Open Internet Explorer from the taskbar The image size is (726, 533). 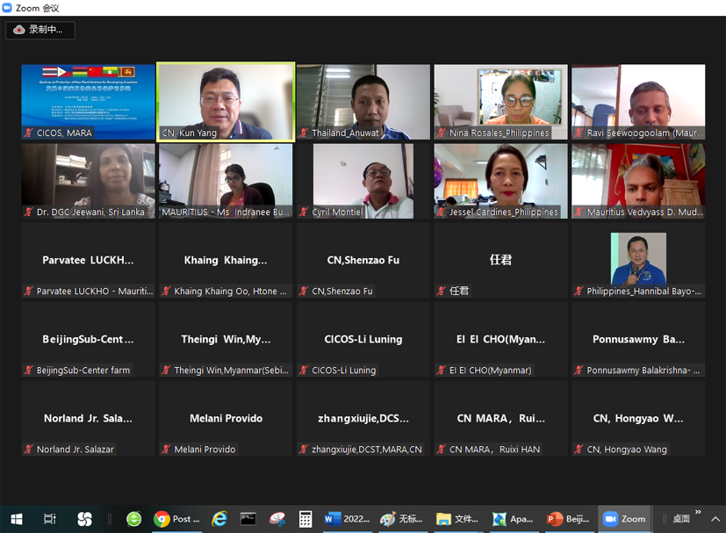point(219,519)
